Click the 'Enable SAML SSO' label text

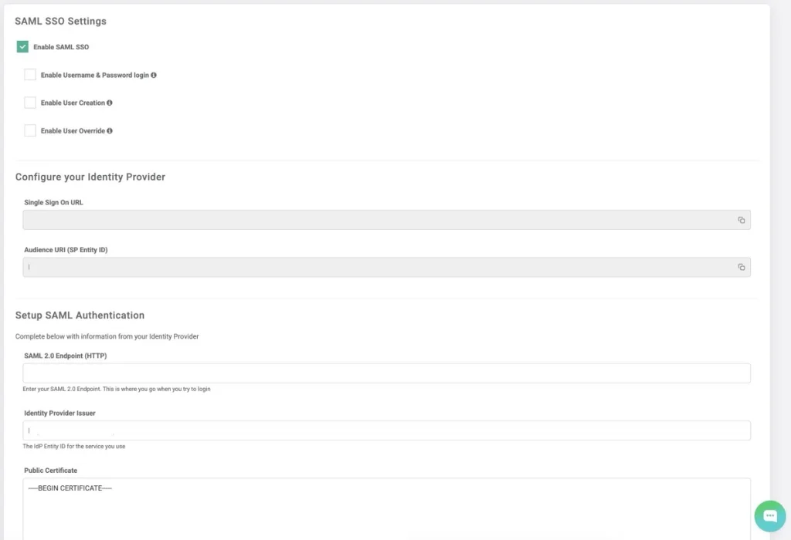click(x=61, y=47)
